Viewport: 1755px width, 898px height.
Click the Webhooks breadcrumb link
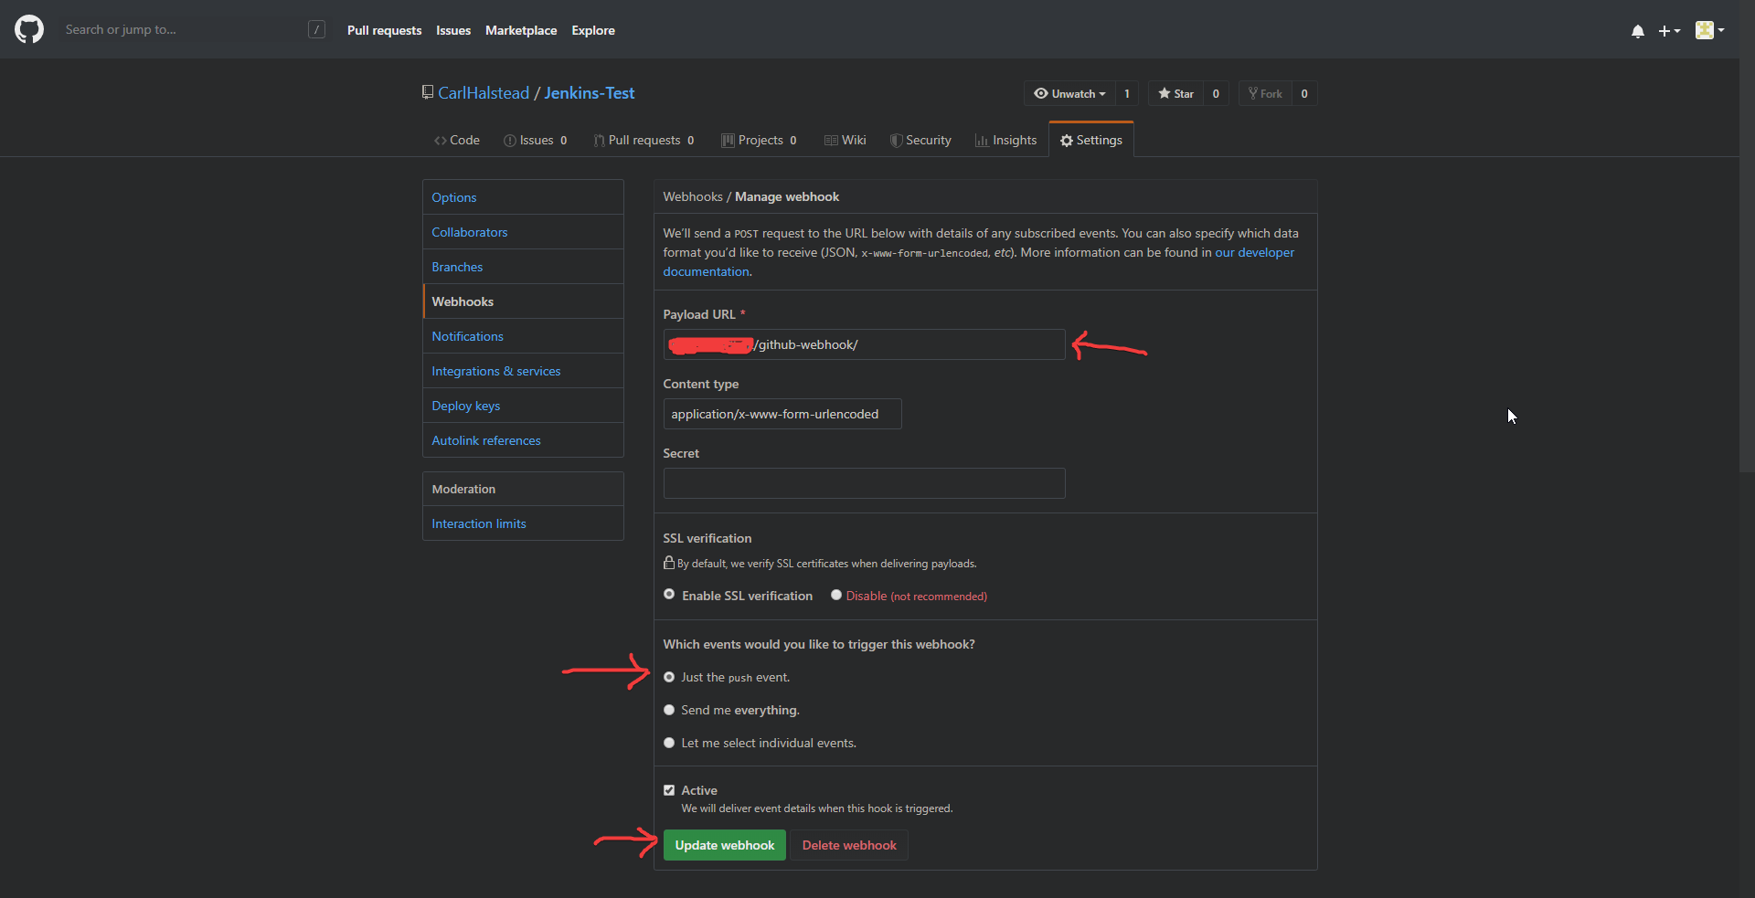coord(692,196)
